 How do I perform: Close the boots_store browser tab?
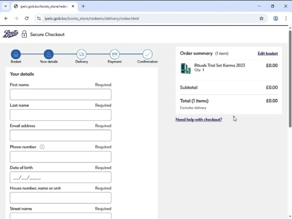[x=73, y=6]
